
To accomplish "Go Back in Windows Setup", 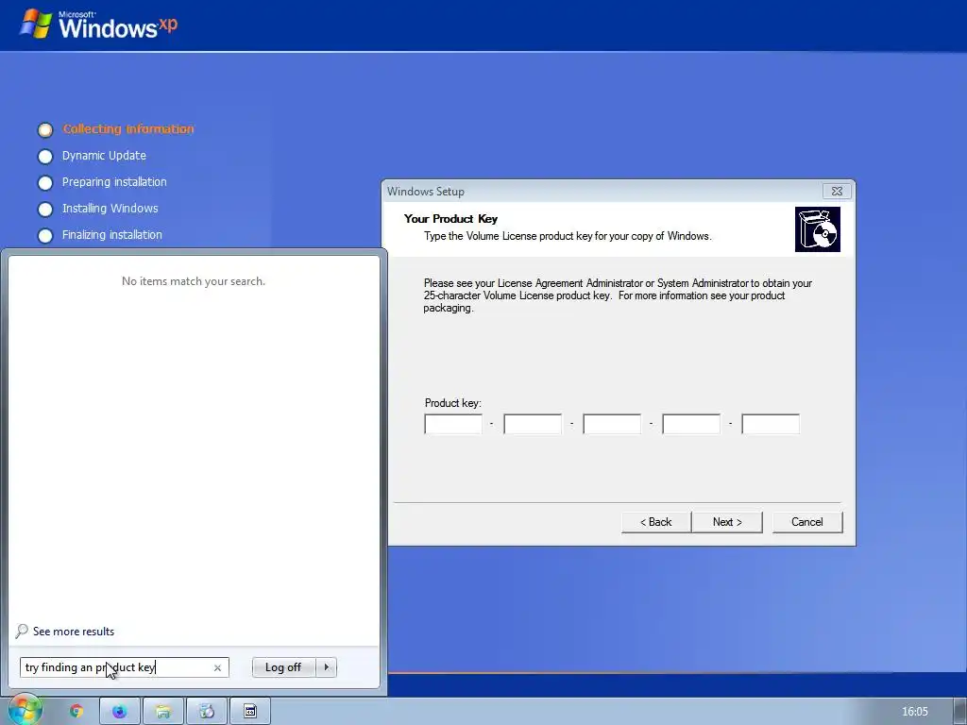I will tap(655, 521).
